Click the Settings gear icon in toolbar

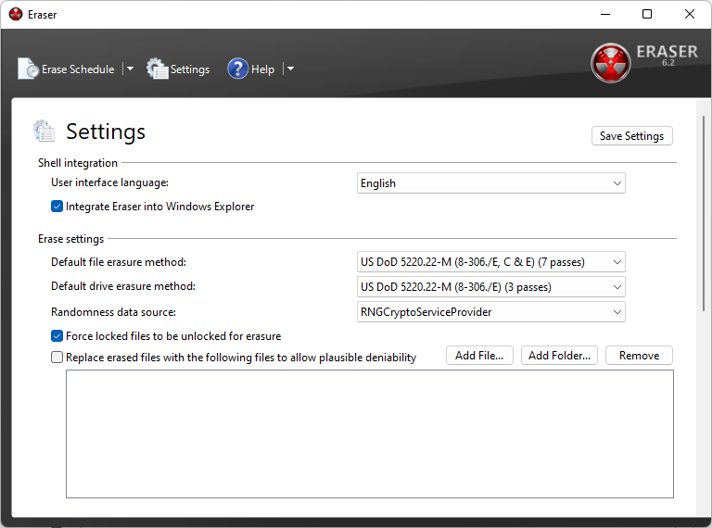point(157,69)
